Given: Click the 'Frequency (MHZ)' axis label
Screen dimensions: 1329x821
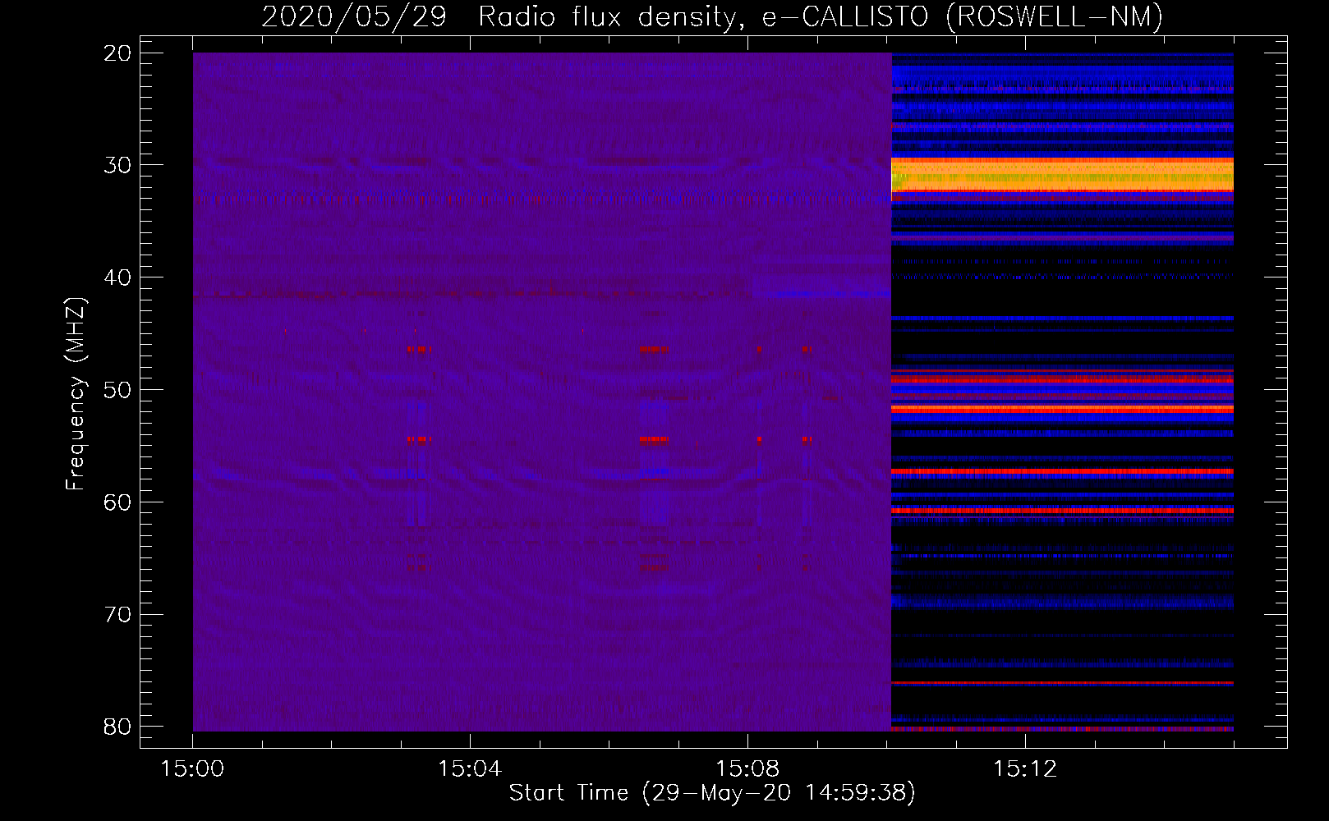Looking at the screenshot, I should click(76, 394).
